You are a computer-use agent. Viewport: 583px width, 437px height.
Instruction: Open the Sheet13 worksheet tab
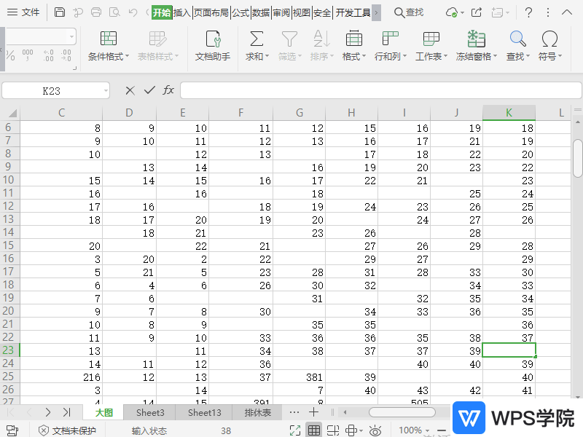[x=204, y=412]
